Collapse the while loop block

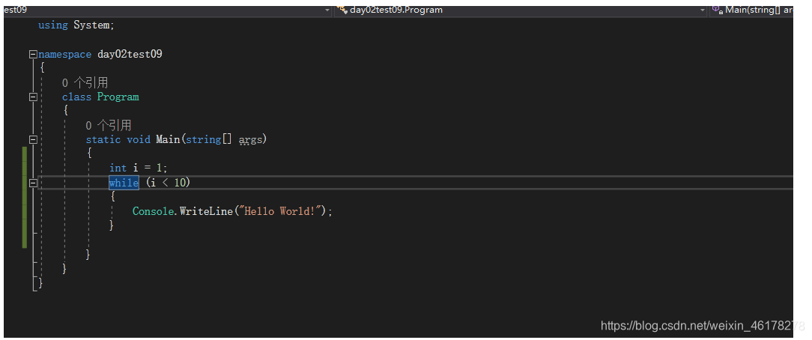[32, 182]
